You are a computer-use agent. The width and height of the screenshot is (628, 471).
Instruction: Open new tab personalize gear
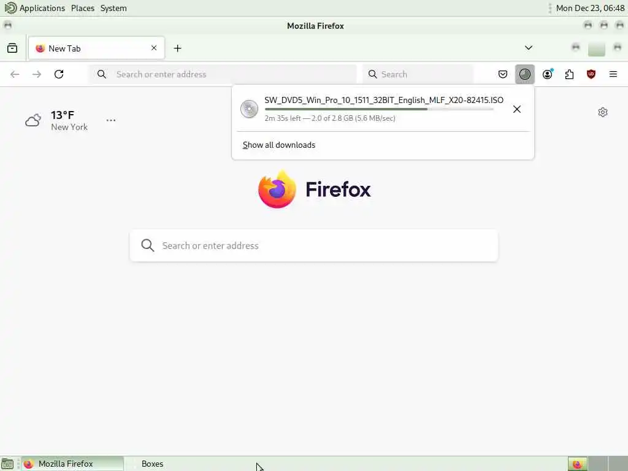tap(603, 112)
